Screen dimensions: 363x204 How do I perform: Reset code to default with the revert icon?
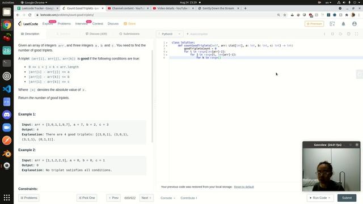[340, 34]
